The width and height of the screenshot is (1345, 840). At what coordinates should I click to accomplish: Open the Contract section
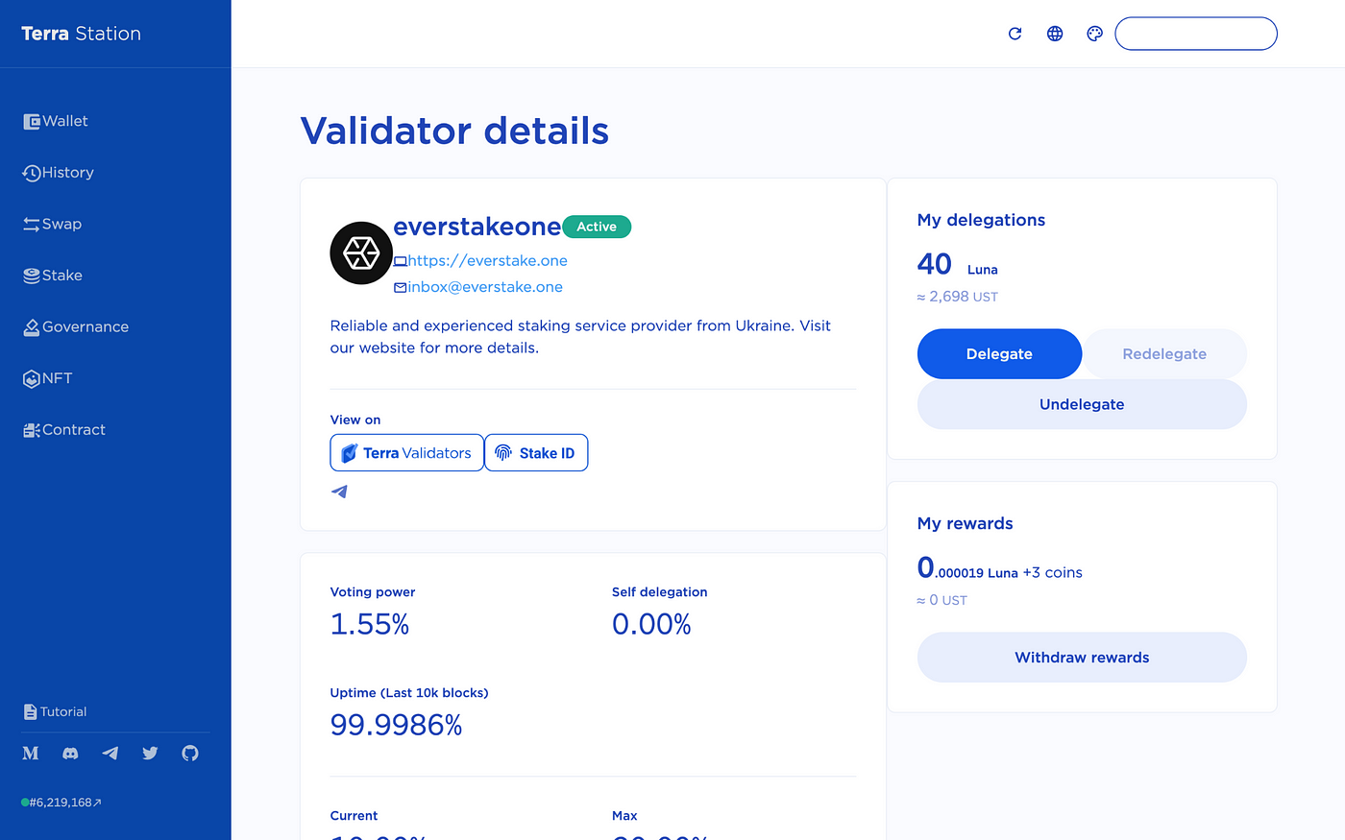(x=64, y=430)
